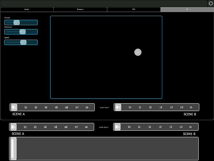Click the Speed label
Image resolution: width=214 pixels, height=161 pixels.
7,38
